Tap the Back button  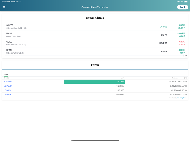click(x=182, y=7)
